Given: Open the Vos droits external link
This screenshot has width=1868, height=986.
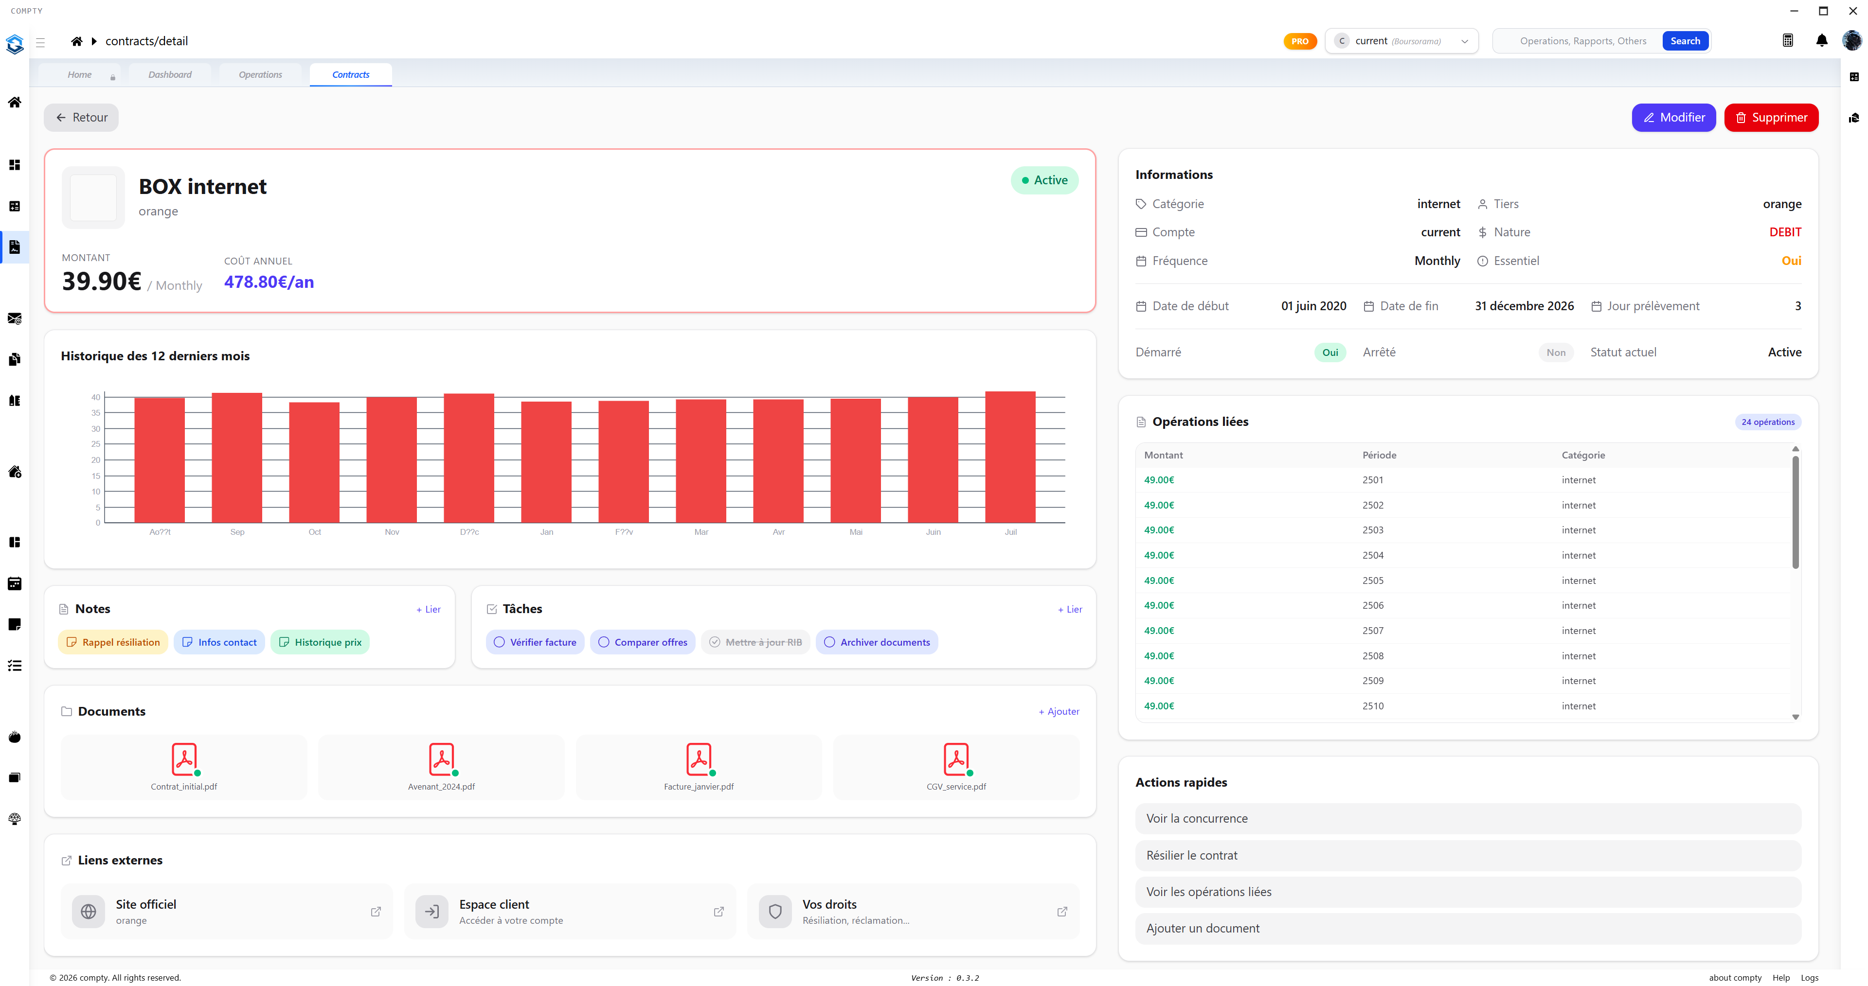Looking at the screenshot, I should (913, 912).
